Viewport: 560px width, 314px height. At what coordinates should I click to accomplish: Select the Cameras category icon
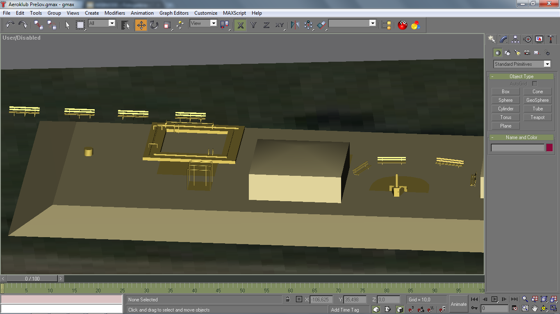pos(527,53)
